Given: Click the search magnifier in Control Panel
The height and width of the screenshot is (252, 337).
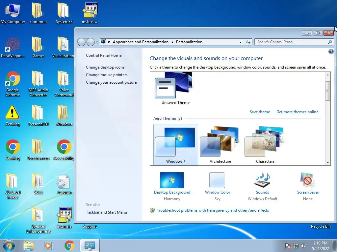Looking at the screenshot, I should point(330,42).
